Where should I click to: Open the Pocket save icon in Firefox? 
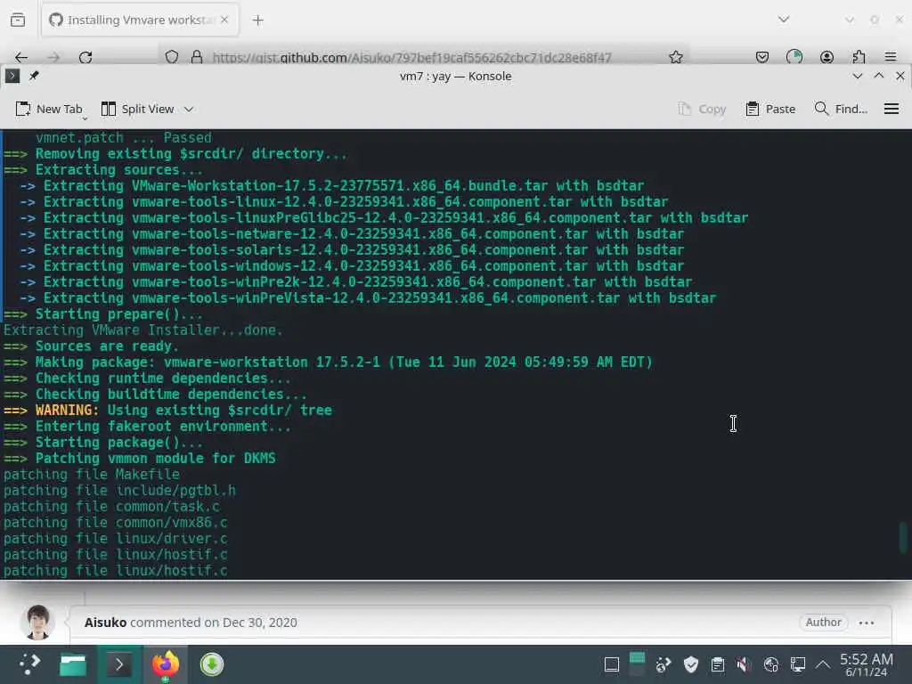point(762,57)
